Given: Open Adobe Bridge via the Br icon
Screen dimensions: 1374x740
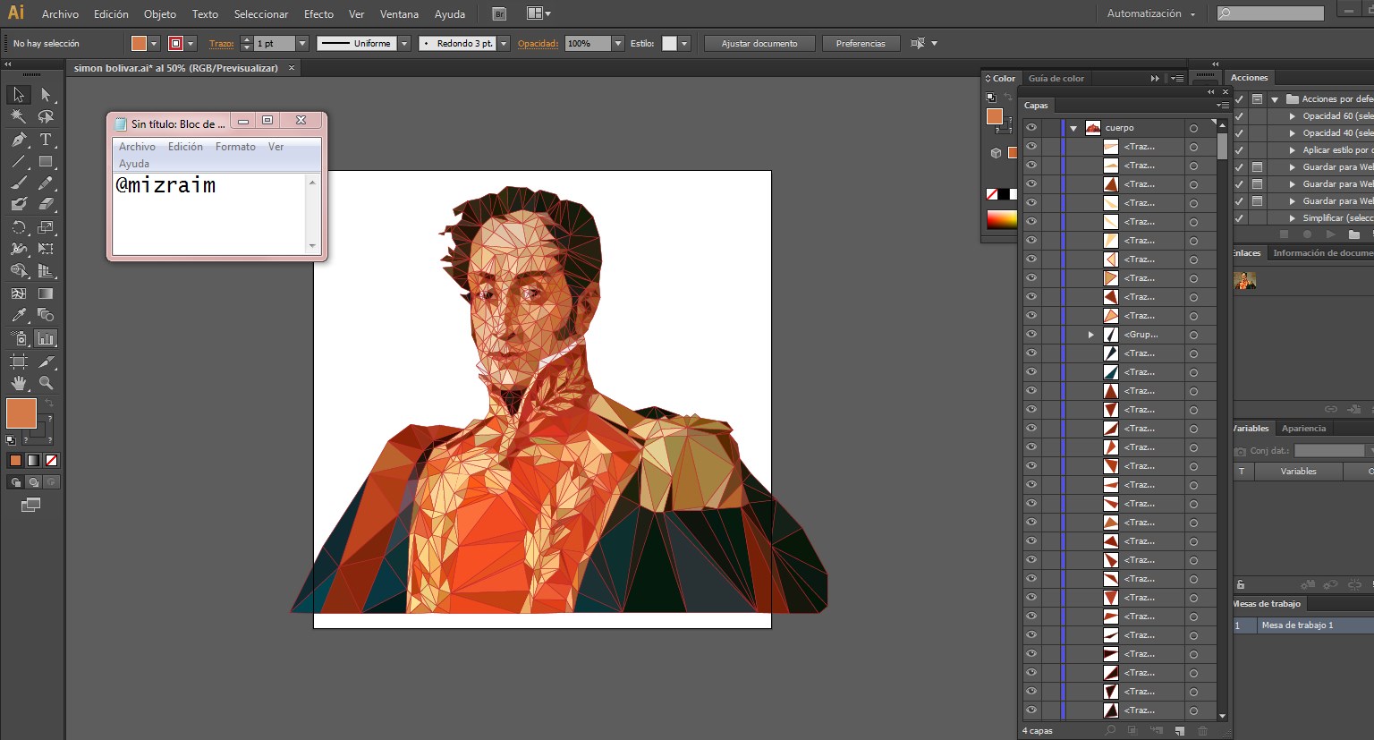Looking at the screenshot, I should (x=499, y=13).
